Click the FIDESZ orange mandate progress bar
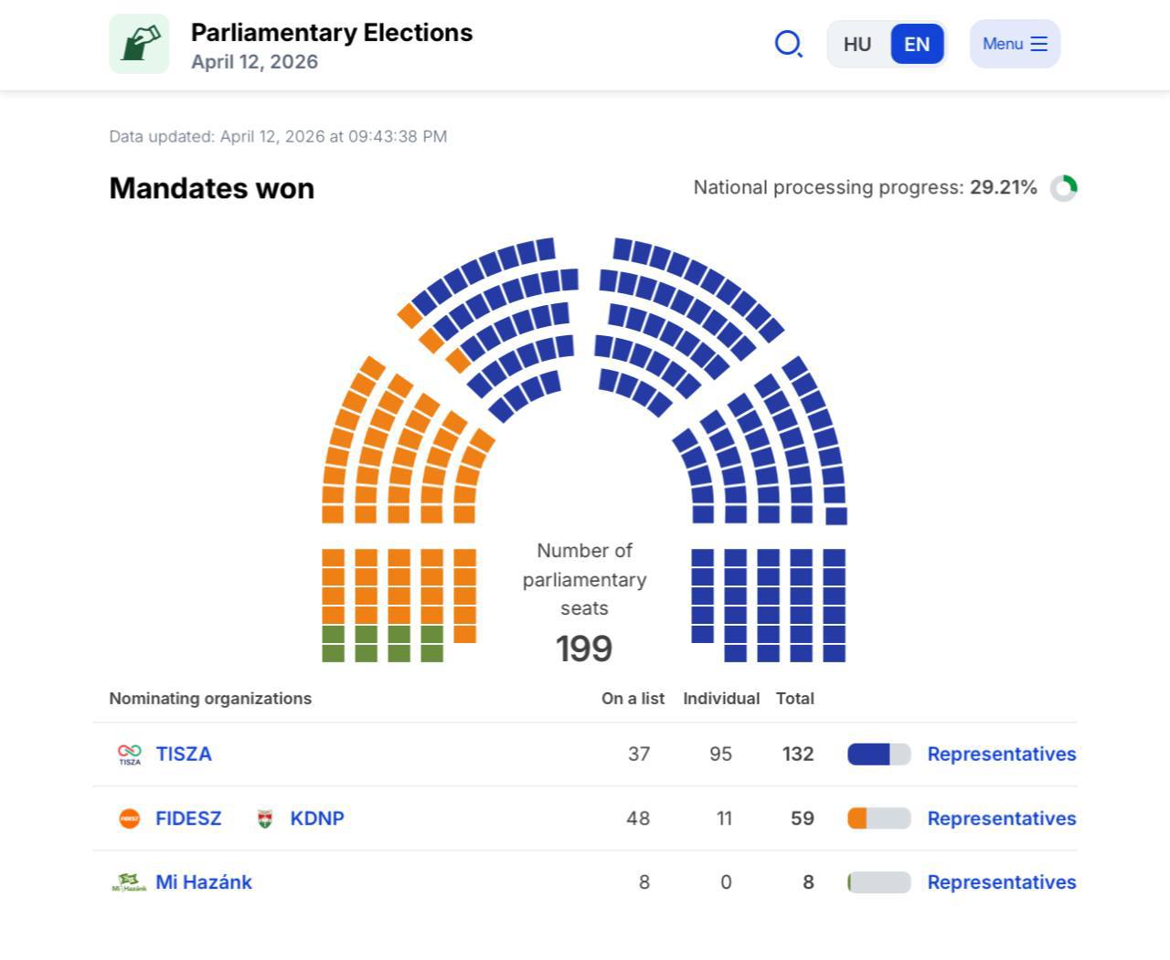The width and height of the screenshot is (1170, 960). pos(878,818)
